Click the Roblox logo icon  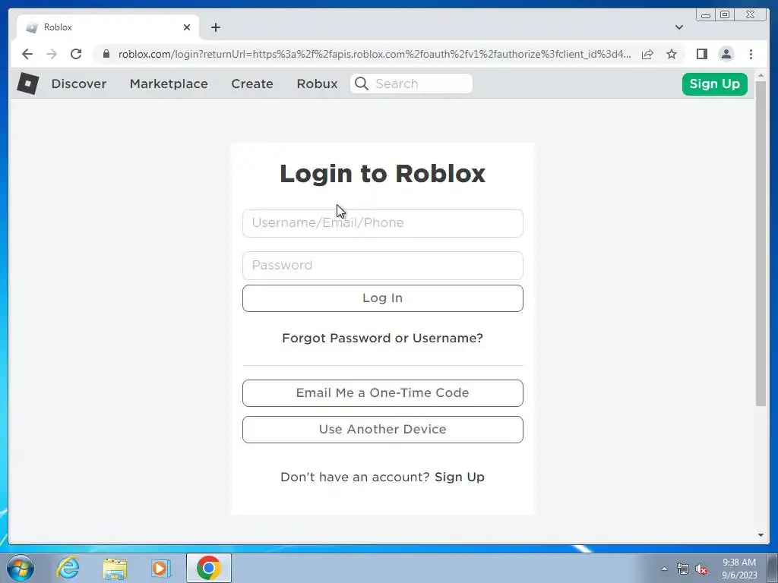(x=28, y=84)
